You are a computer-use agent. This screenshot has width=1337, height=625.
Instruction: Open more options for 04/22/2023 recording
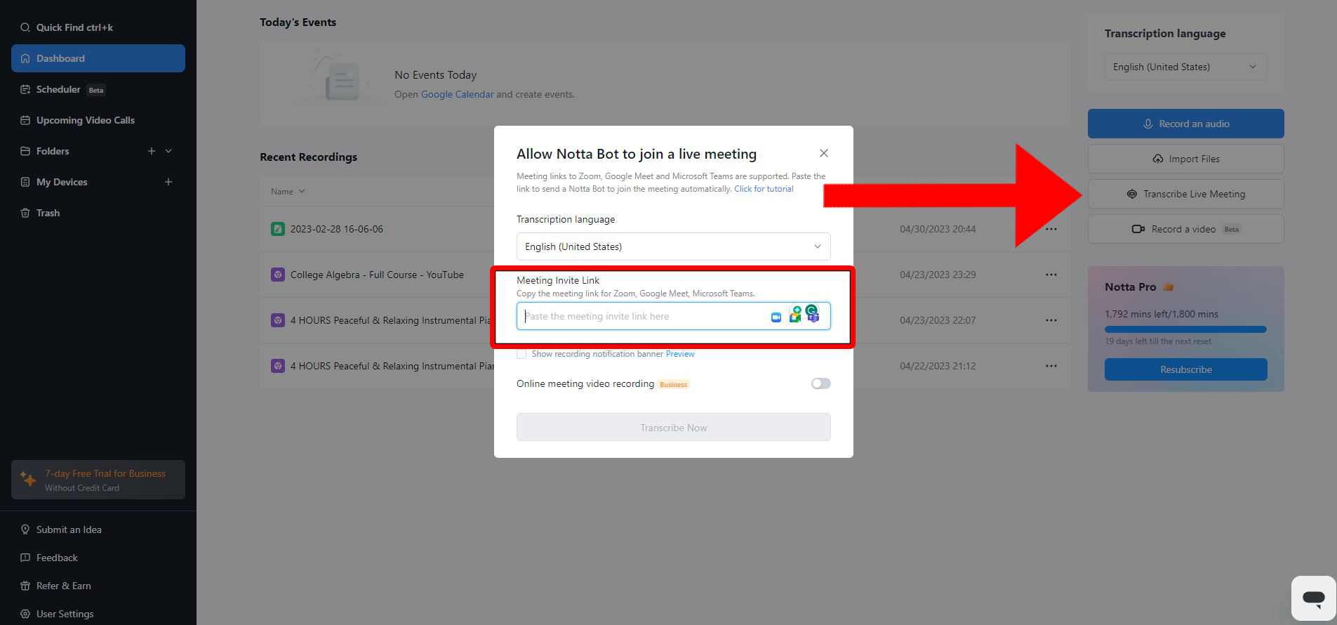pyautogui.click(x=1051, y=366)
